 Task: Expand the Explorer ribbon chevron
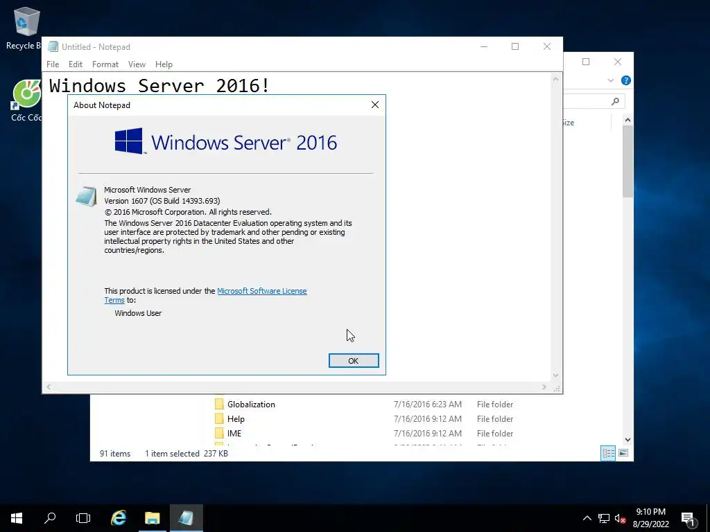[610, 80]
